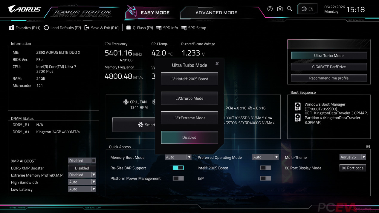This screenshot has height=213, width=379.
Task: Click the KingstonDataTraveler UEFI drive icon
Action: 298,118
